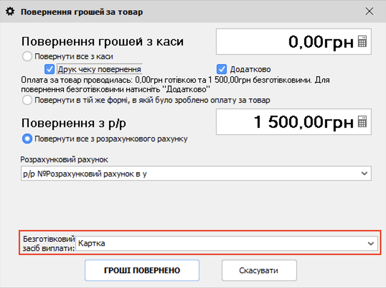Click into the 0,00грн cash amount field
This screenshot has height=288, width=386.
(x=285, y=42)
